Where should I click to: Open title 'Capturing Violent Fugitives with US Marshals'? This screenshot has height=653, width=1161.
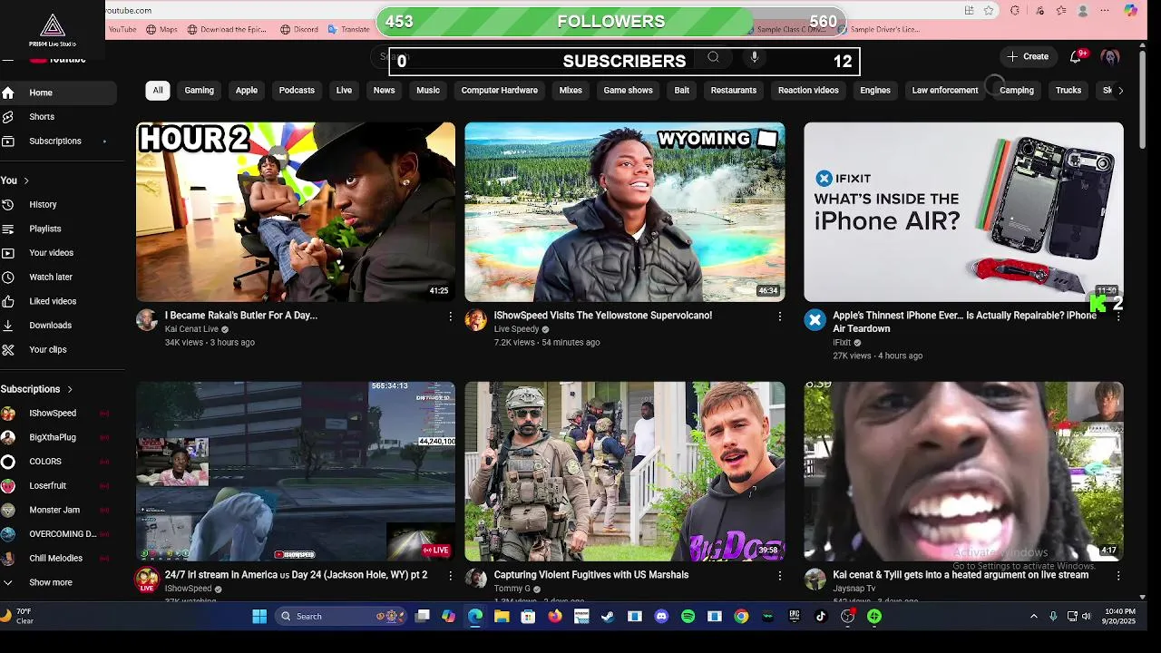click(x=591, y=575)
